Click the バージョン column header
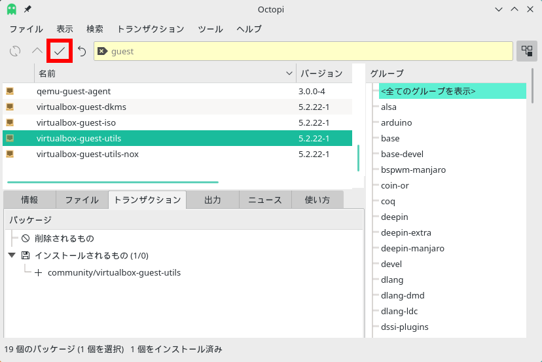This screenshot has height=362, width=542. coord(324,73)
